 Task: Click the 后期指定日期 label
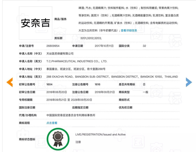click(80, 108)
